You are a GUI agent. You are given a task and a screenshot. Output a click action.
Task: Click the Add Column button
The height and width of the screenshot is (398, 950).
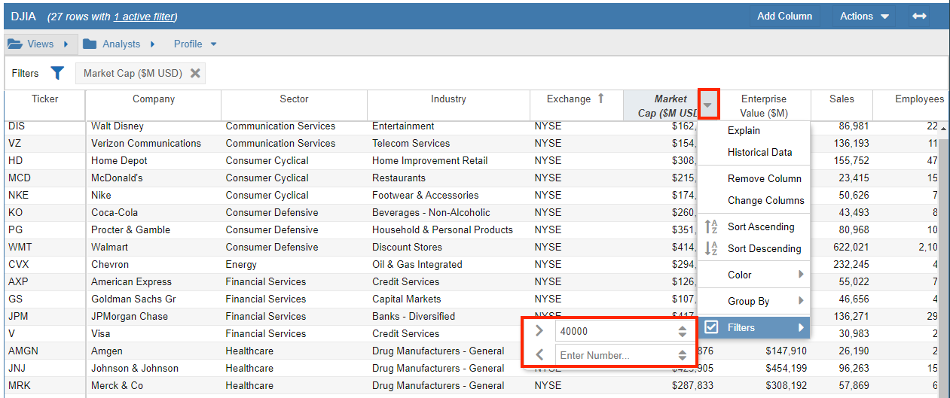[784, 17]
